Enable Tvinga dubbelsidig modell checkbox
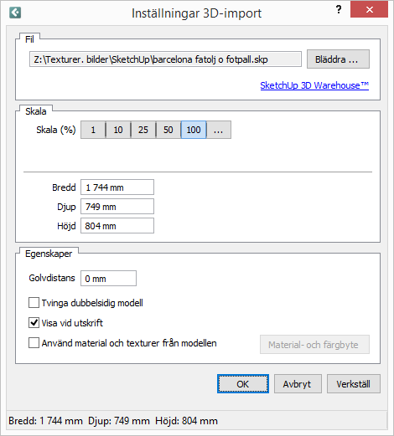 (x=34, y=303)
